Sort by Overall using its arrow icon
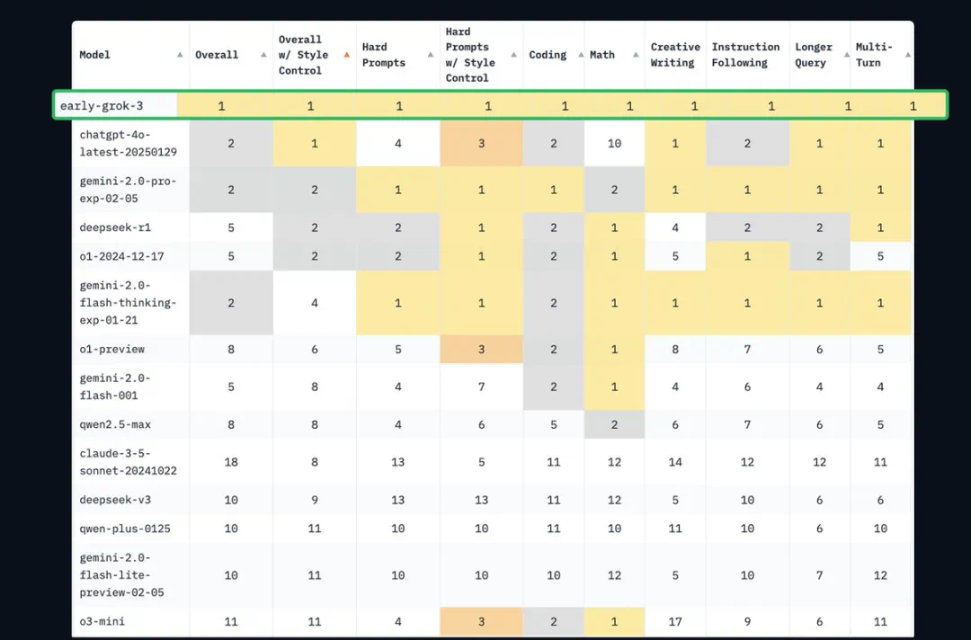 [x=263, y=55]
